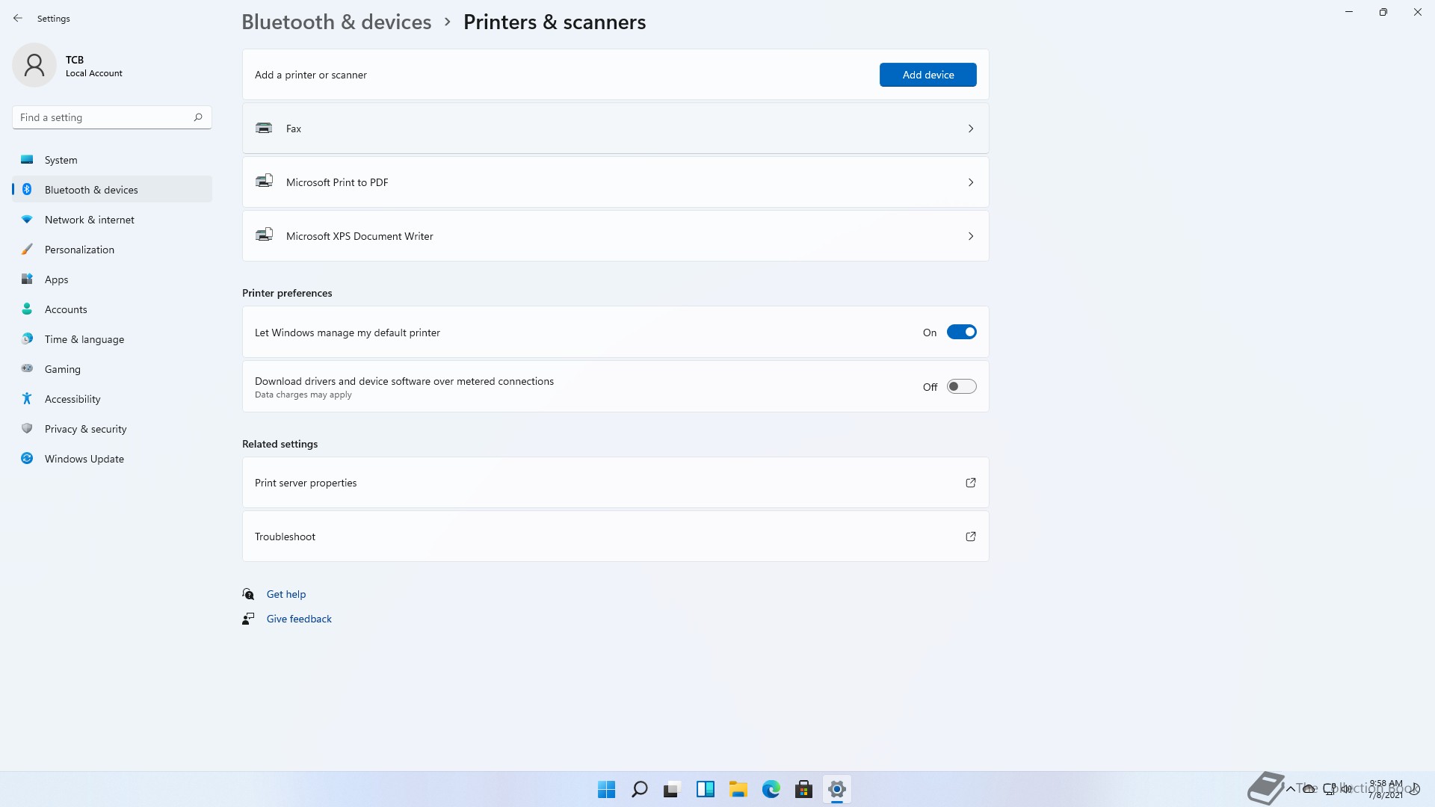Show hidden tray icons chevron
This screenshot has height=807, width=1435.
click(x=1290, y=789)
